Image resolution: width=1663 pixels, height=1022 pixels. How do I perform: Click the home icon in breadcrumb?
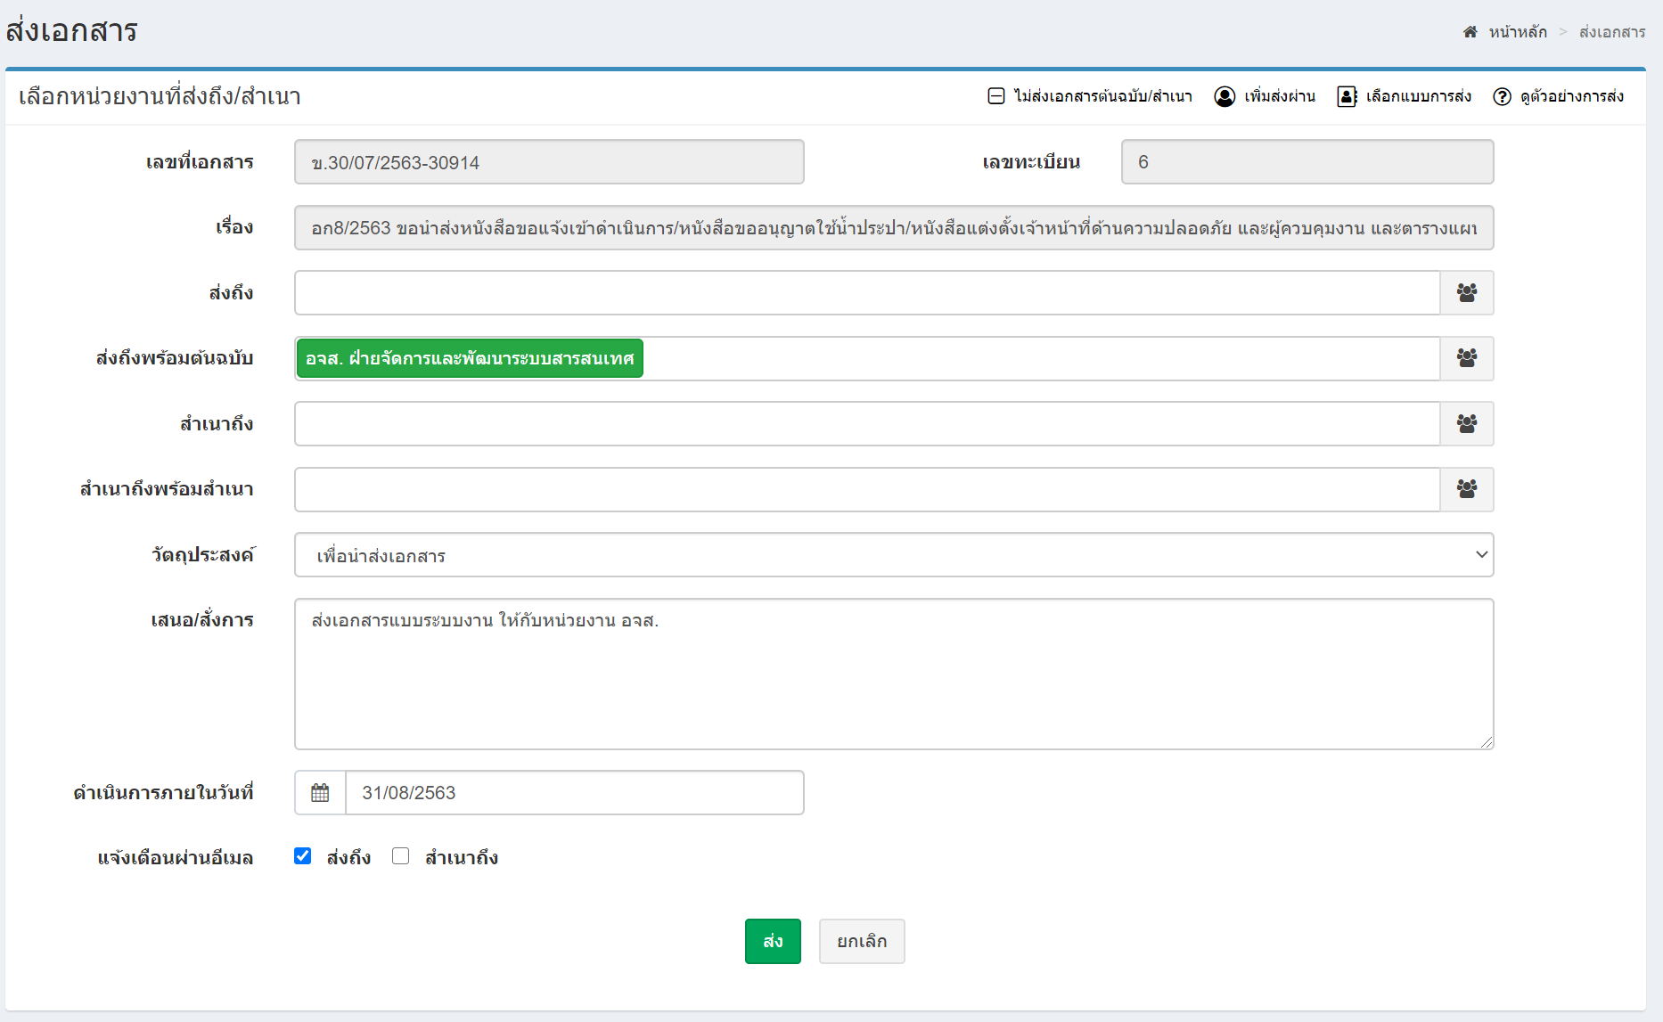point(1470,32)
